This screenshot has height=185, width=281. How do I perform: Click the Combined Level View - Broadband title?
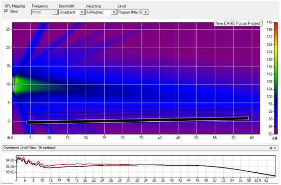pos(29,148)
